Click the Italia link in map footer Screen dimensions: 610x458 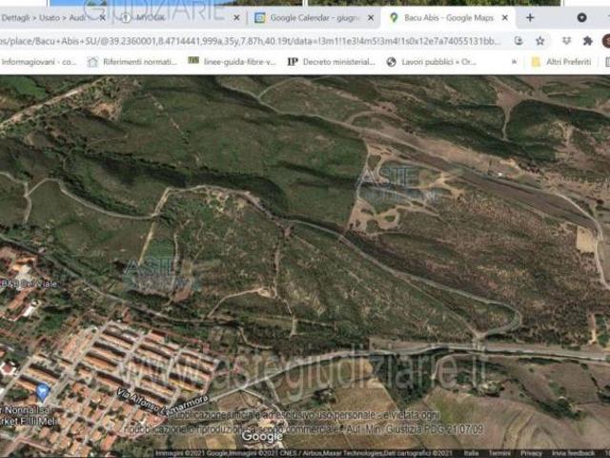[x=471, y=453]
